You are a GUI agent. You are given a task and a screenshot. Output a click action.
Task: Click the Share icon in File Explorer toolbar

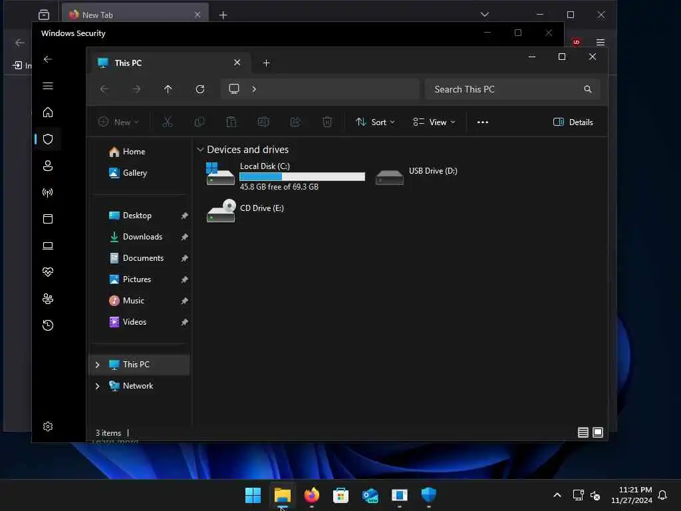coord(295,122)
